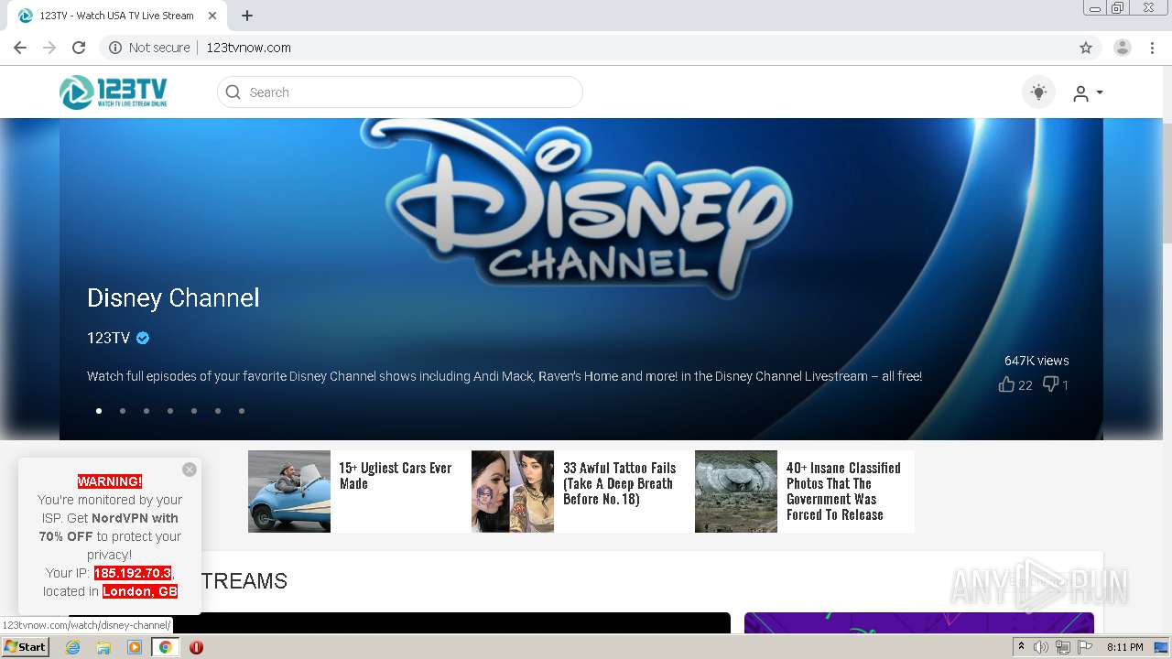Click the red Opera taskbar icon
The image size is (1172, 659).
coord(196,647)
